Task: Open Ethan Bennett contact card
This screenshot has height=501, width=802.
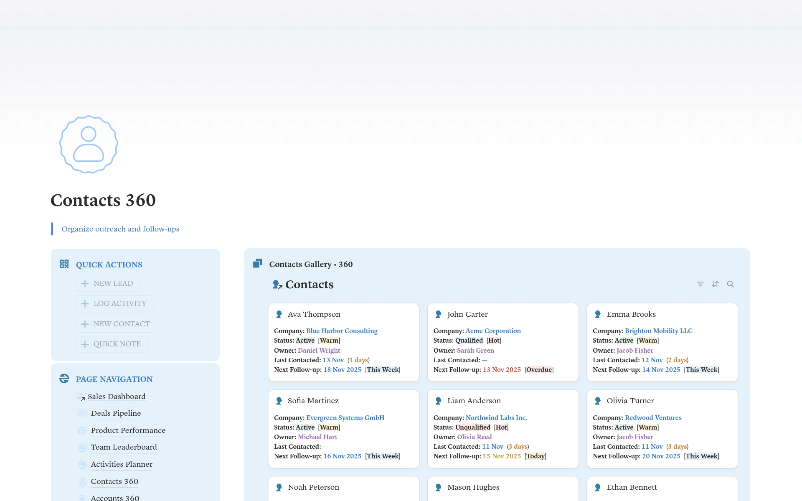Action: tap(662, 489)
